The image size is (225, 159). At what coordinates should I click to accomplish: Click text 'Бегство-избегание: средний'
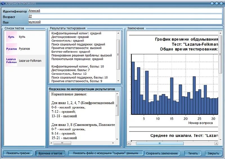[x=71, y=52]
